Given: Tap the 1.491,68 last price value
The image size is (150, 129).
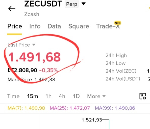Looking at the screenshot, I should click(x=35, y=57).
